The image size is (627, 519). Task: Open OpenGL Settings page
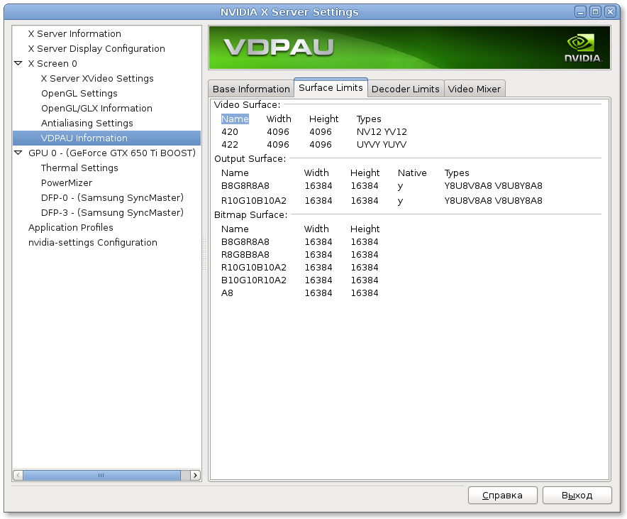79,93
